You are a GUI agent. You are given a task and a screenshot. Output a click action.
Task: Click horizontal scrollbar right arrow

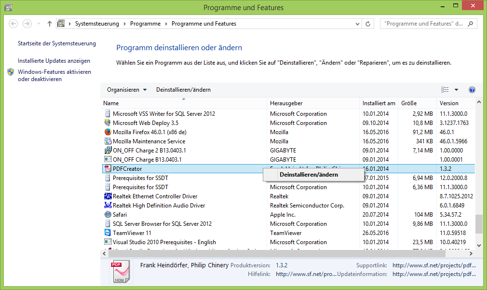click(471, 254)
